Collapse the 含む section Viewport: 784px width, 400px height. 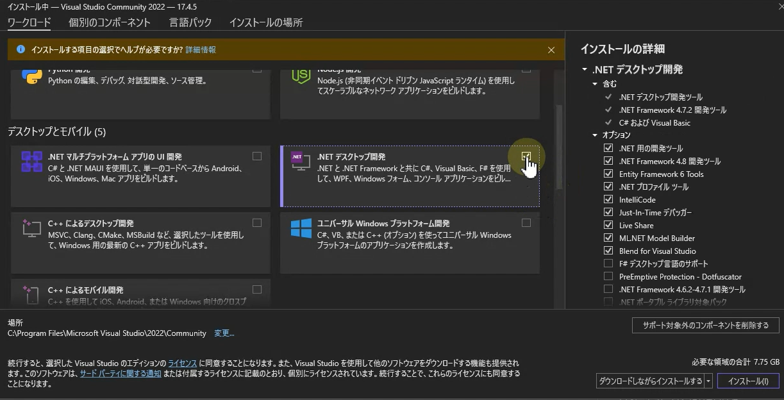pyautogui.click(x=595, y=84)
